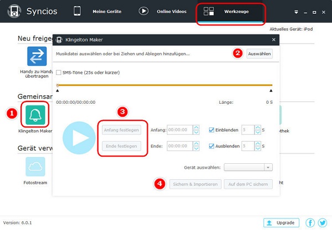Click the Aktuelles Gerät: iPod label
The width and height of the screenshot is (332, 230).
(x=291, y=29)
